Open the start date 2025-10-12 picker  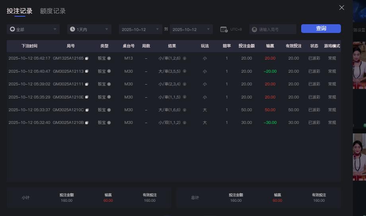click(140, 29)
